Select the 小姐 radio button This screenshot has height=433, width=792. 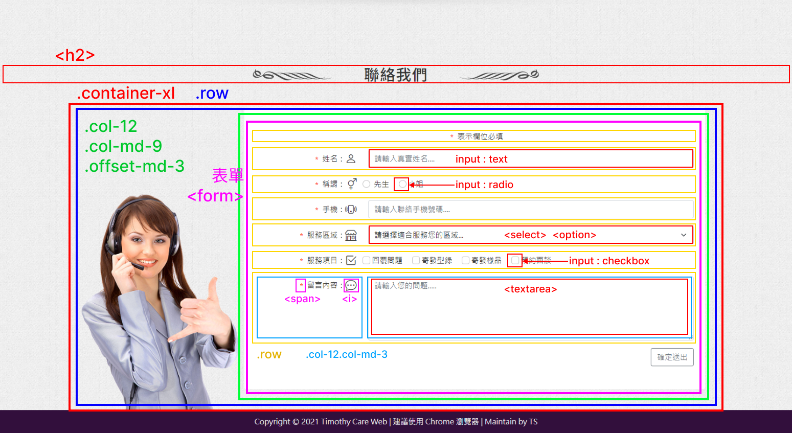tap(402, 184)
